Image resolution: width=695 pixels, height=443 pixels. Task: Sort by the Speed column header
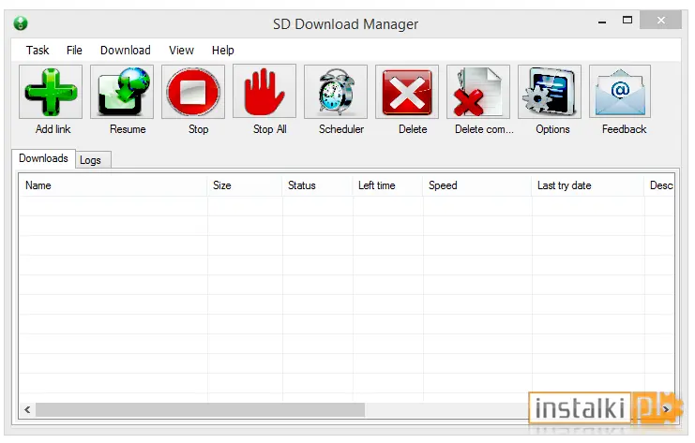pos(477,185)
